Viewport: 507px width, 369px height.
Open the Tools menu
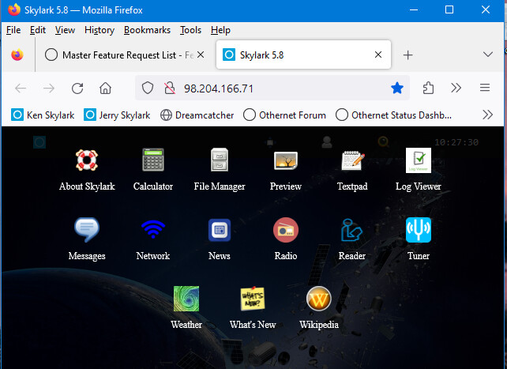point(190,30)
